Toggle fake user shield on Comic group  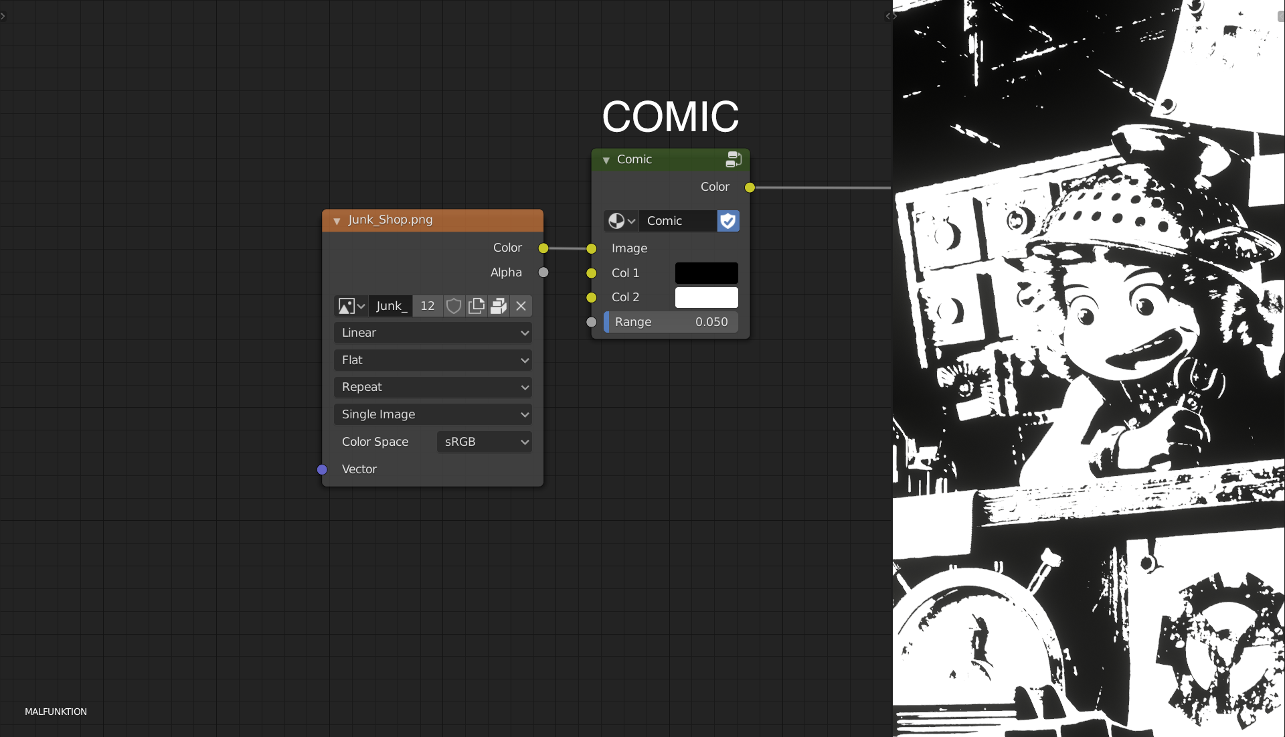click(x=728, y=221)
